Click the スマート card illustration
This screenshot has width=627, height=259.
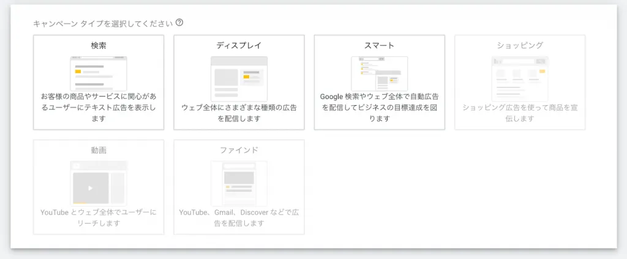(379, 73)
